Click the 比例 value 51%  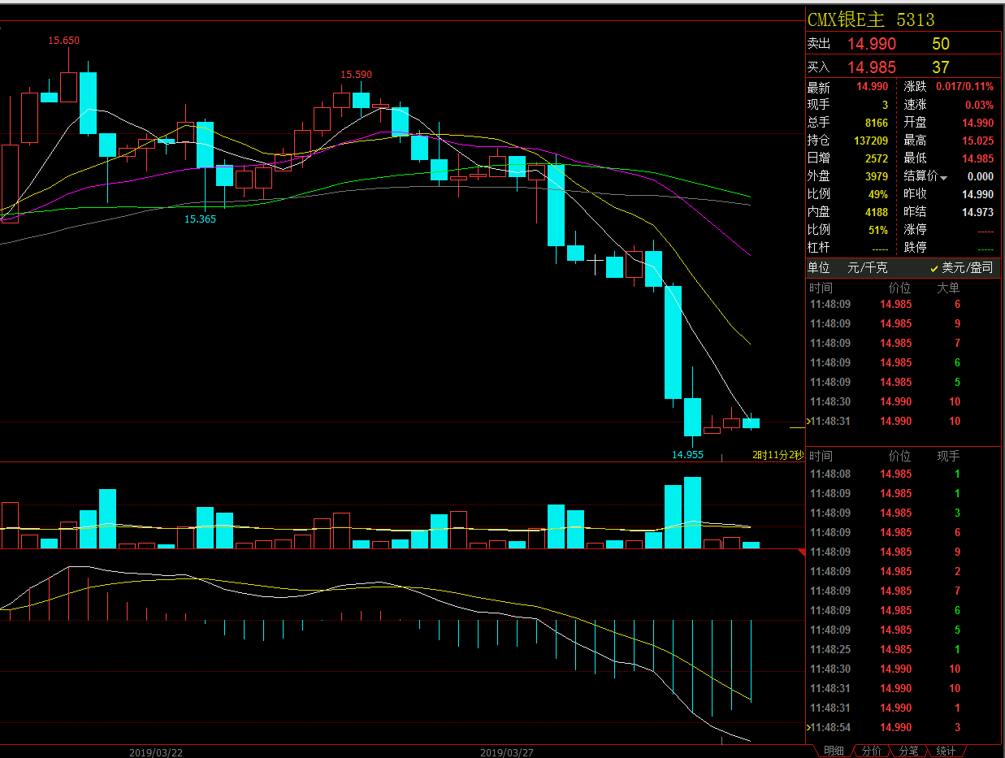pyautogui.click(x=878, y=230)
